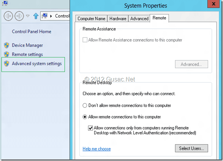Click shield icon beside Advanced system settings
223x161 pixels.
[x=6, y=64]
